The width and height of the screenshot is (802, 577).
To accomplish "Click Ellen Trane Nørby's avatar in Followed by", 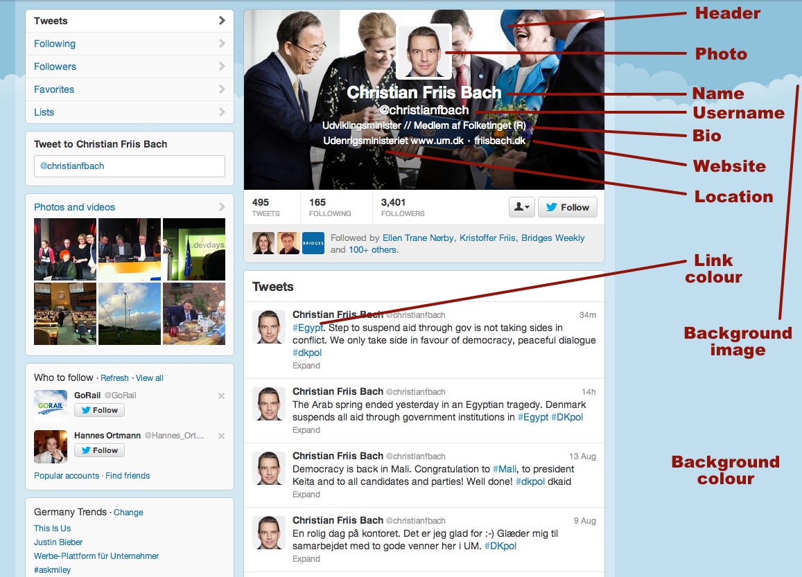I will [263, 243].
